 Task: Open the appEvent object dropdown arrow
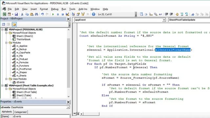164,20
